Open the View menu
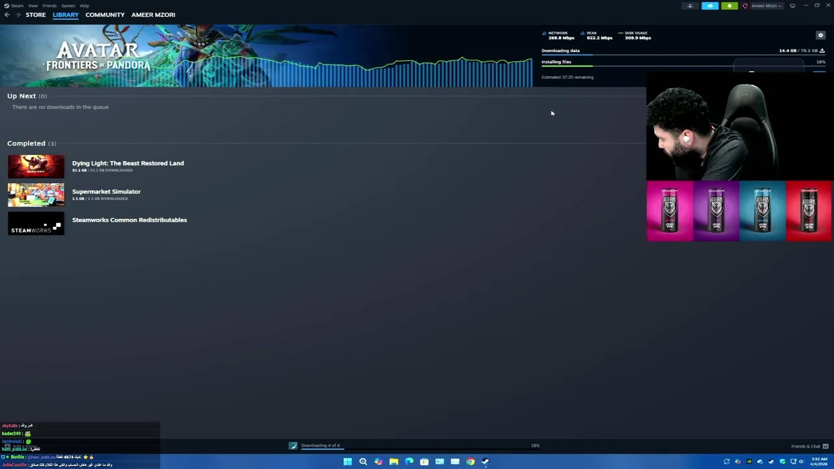 (x=33, y=6)
